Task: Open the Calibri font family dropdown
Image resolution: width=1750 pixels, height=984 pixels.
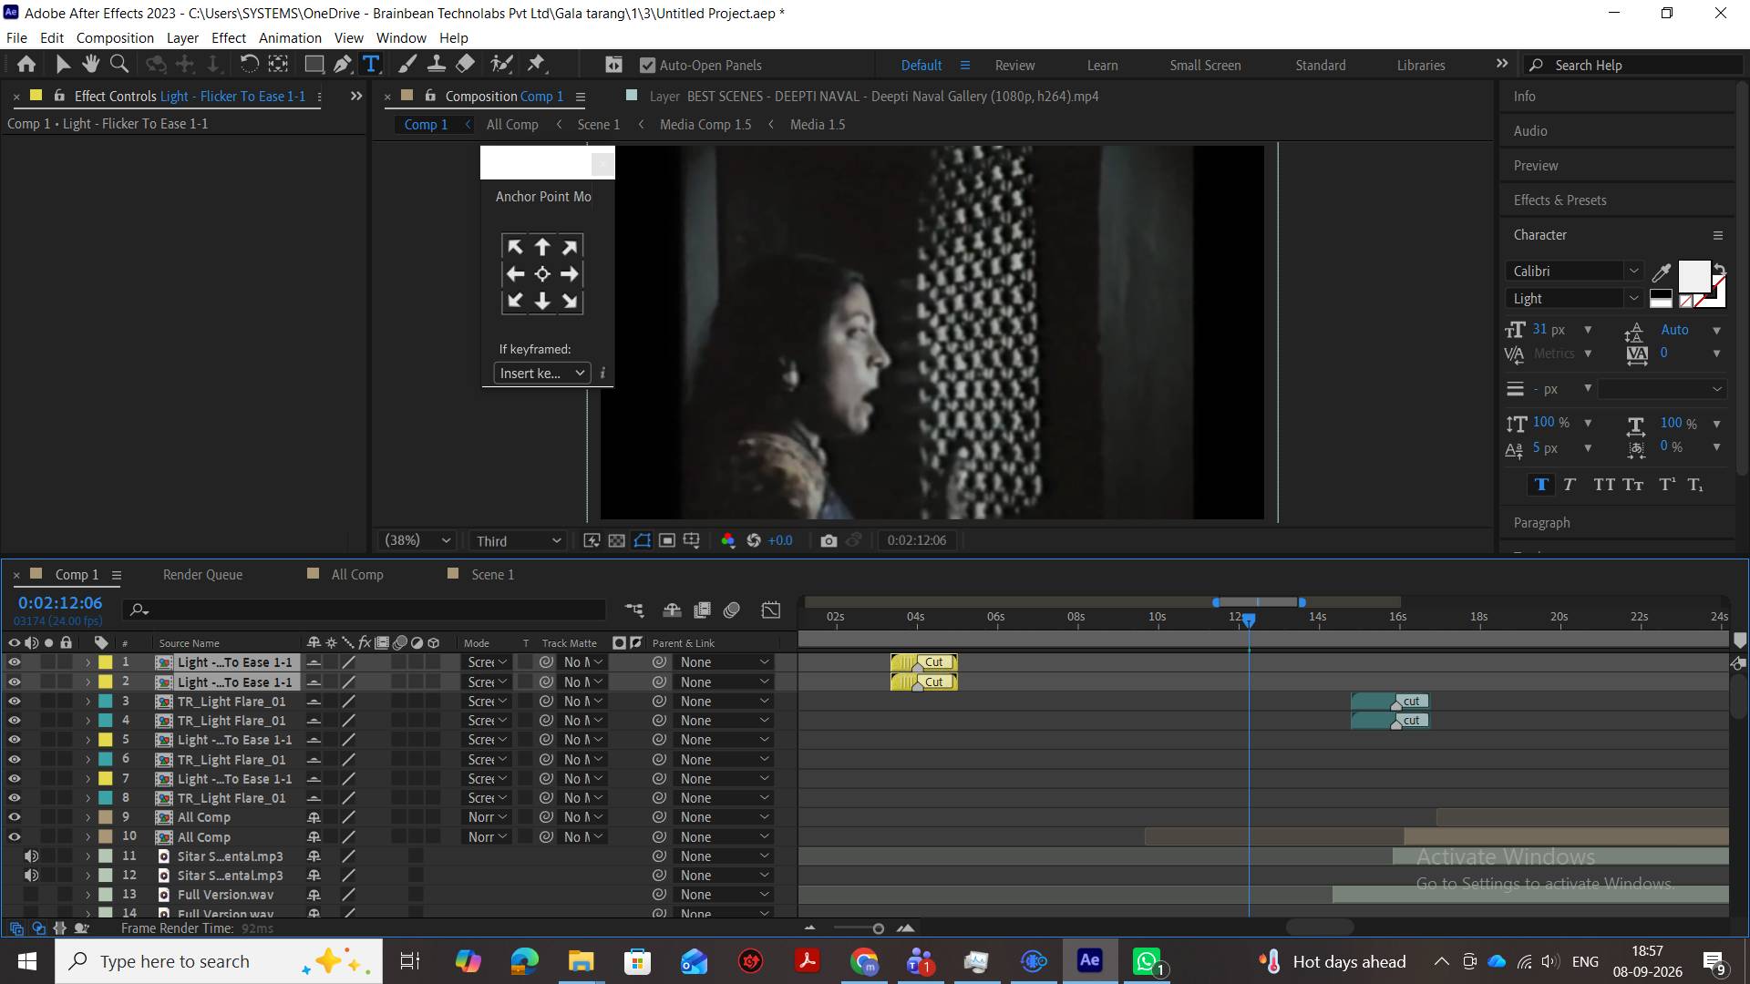Action: pos(1574,272)
